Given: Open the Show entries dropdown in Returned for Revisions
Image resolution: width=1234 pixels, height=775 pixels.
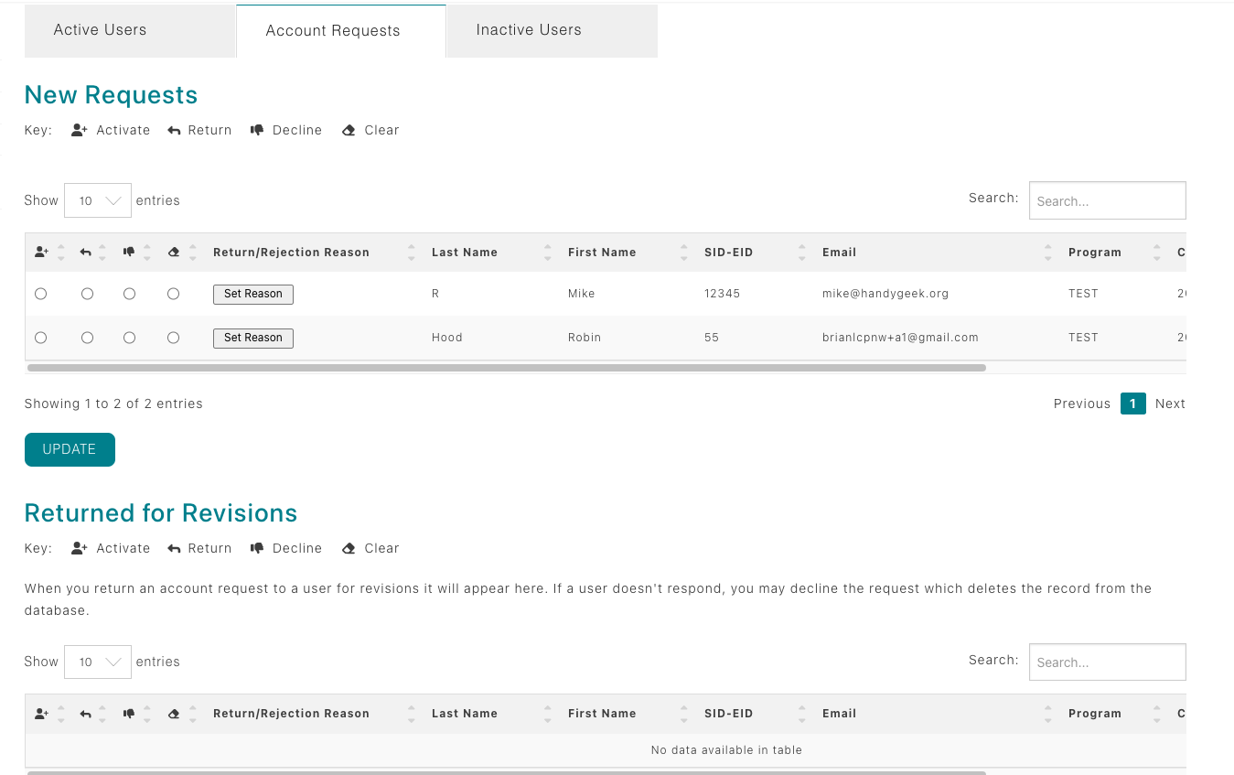Looking at the screenshot, I should click(97, 662).
